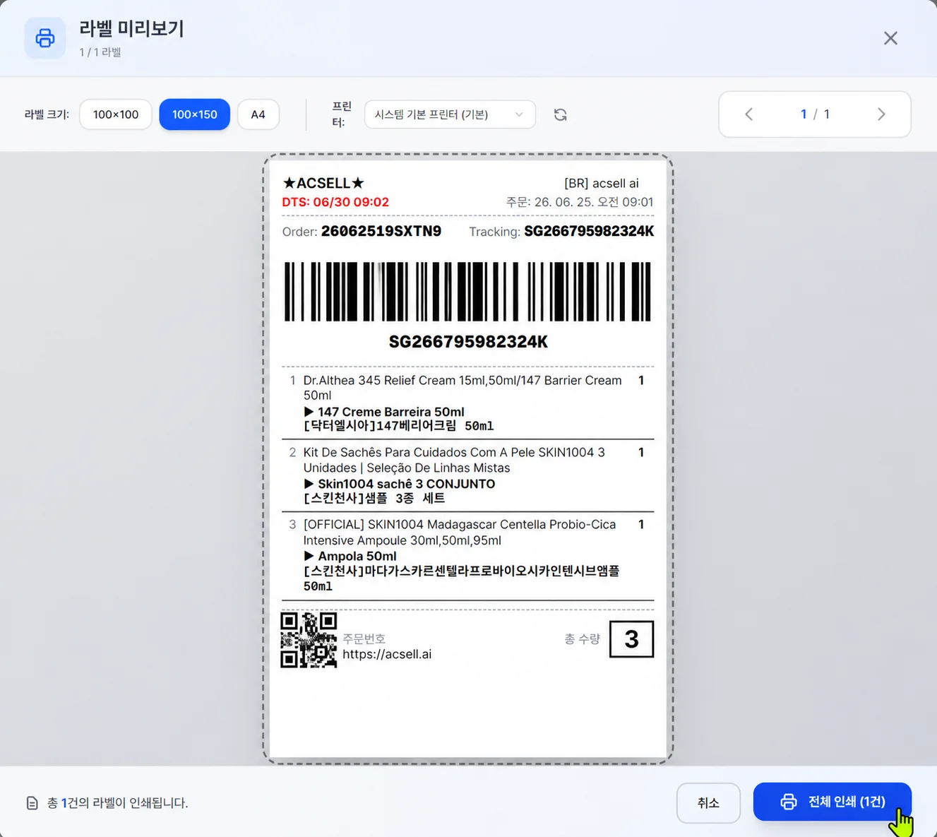The height and width of the screenshot is (837, 937).
Task: Click 전체 인쇄 (1건) print all button
Action: pyautogui.click(x=832, y=802)
